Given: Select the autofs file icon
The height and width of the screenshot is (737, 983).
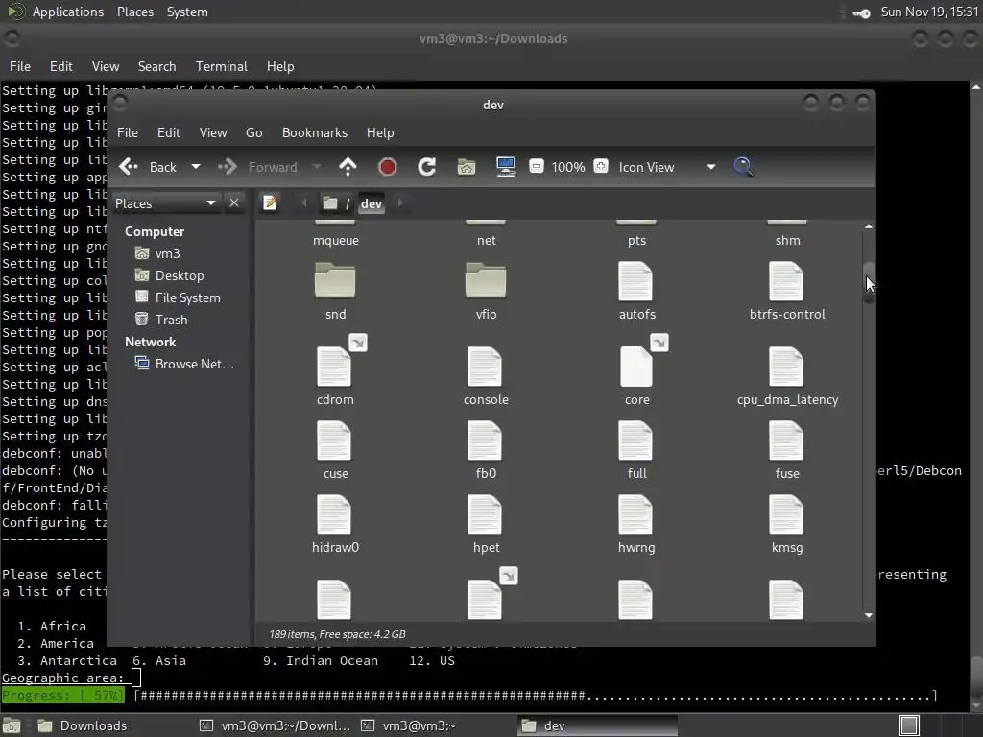Looking at the screenshot, I should tap(635, 281).
